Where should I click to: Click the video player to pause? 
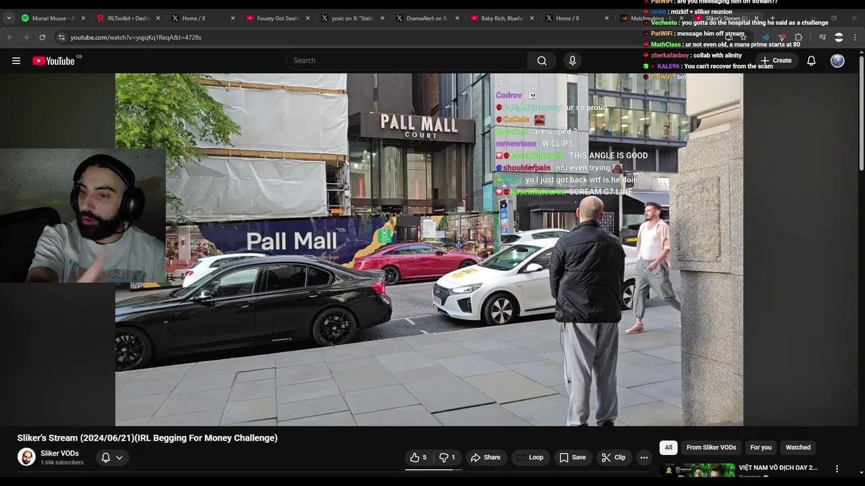tap(429, 250)
